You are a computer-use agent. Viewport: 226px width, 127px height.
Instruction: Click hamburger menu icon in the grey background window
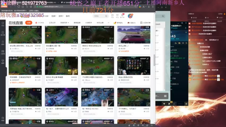pos(165,96)
